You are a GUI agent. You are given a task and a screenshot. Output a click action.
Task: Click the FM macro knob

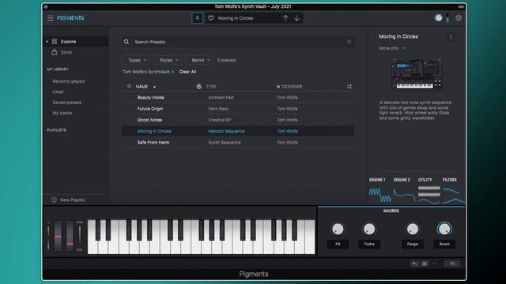[338, 230]
